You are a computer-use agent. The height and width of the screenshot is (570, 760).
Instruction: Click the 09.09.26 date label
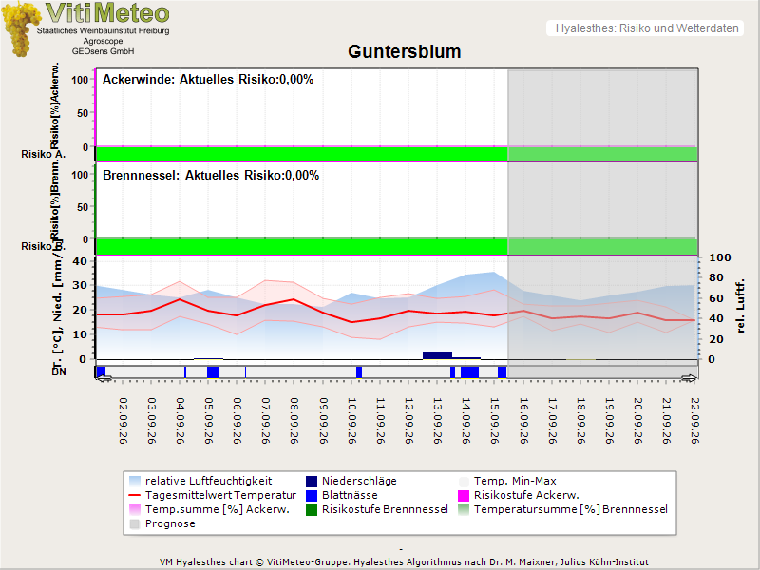(x=324, y=421)
